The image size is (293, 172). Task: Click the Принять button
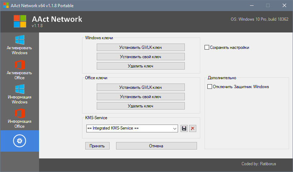(x=97, y=146)
